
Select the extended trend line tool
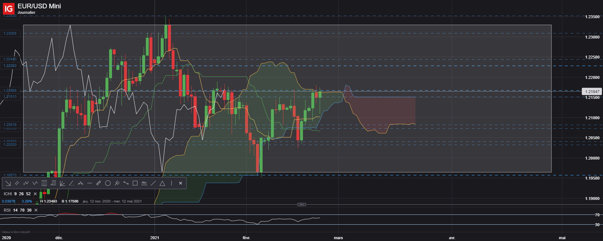click(x=71, y=183)
